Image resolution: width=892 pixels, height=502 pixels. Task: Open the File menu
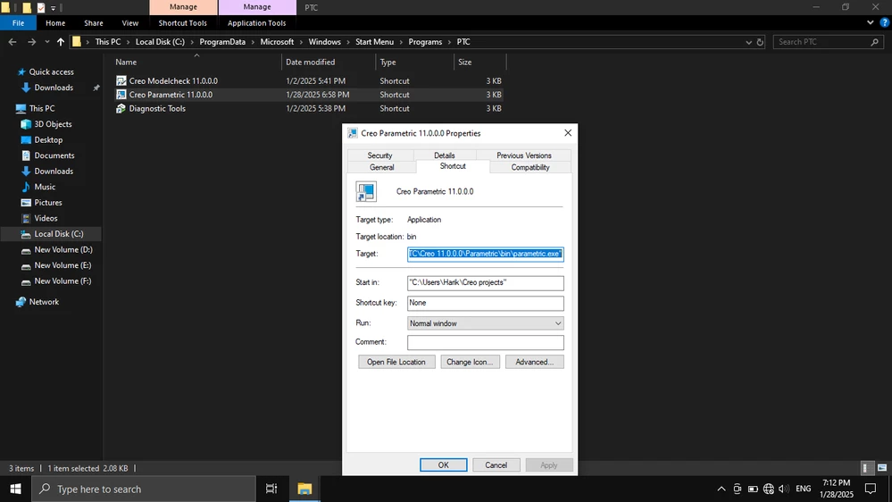pyautogui.click(x=18, y=22)
